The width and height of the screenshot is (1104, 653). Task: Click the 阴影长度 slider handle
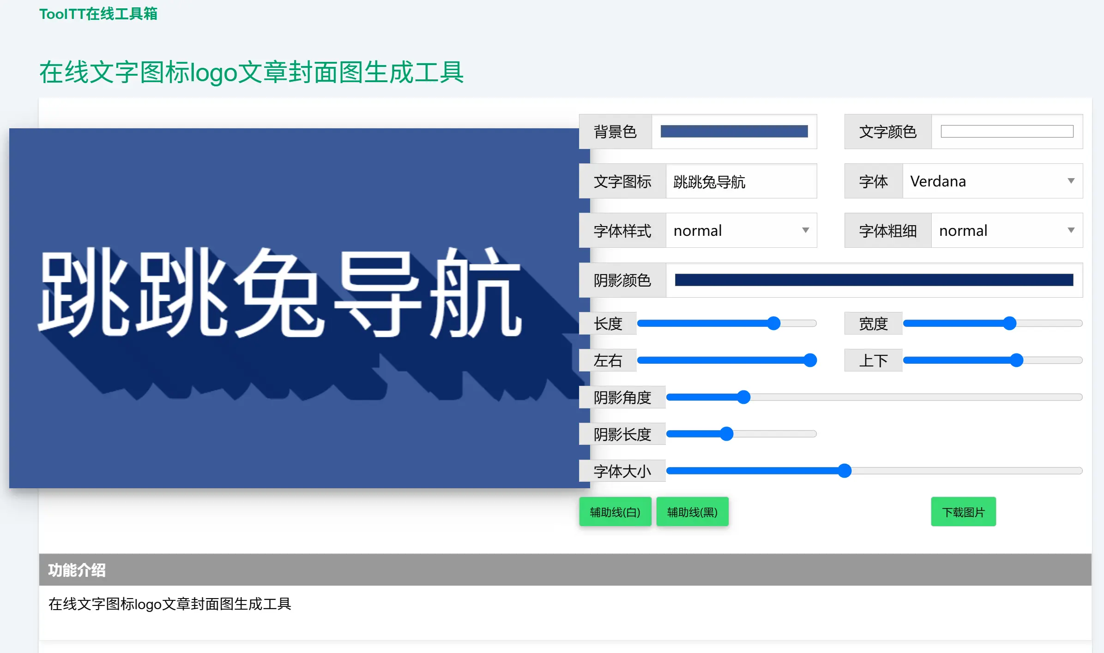(x=727, y=433)
